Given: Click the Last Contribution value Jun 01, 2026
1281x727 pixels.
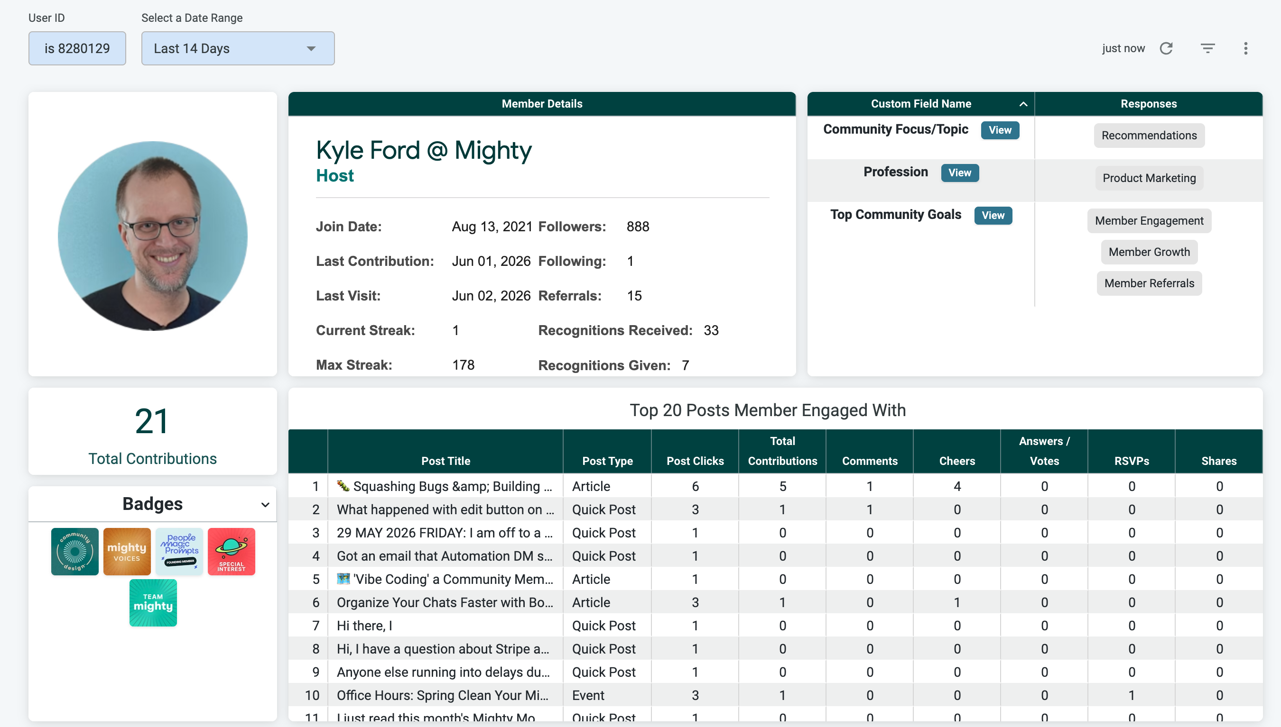Looking at the screenshot, I should point(491,261).
